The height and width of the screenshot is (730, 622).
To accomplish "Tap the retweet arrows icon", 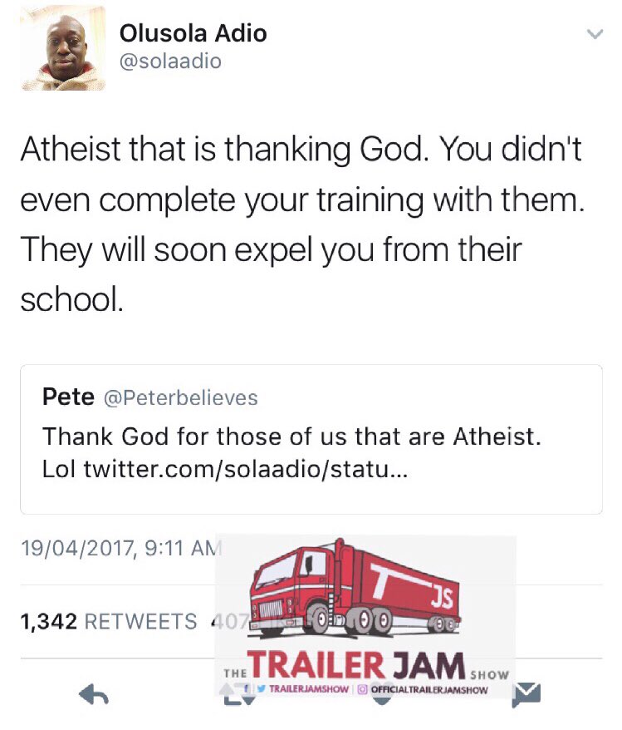I will (x=238, y=696).
